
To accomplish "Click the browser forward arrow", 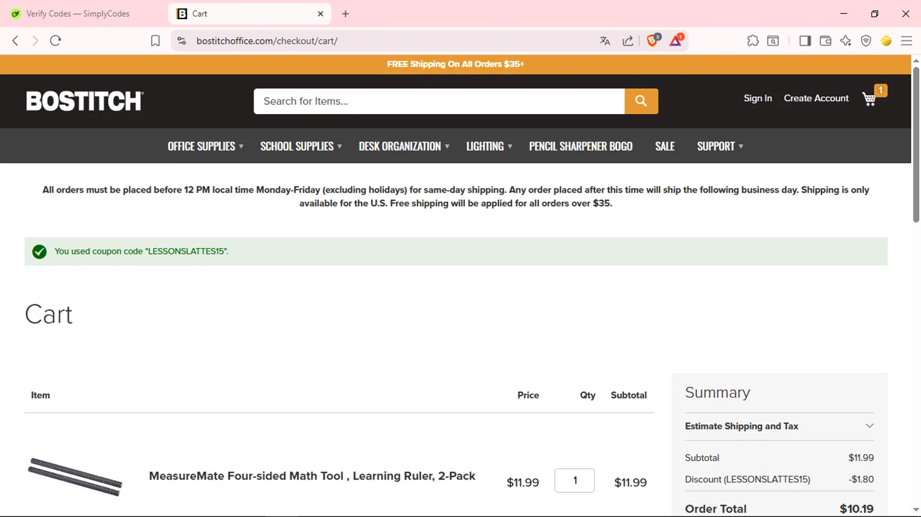I will [35, 40].
